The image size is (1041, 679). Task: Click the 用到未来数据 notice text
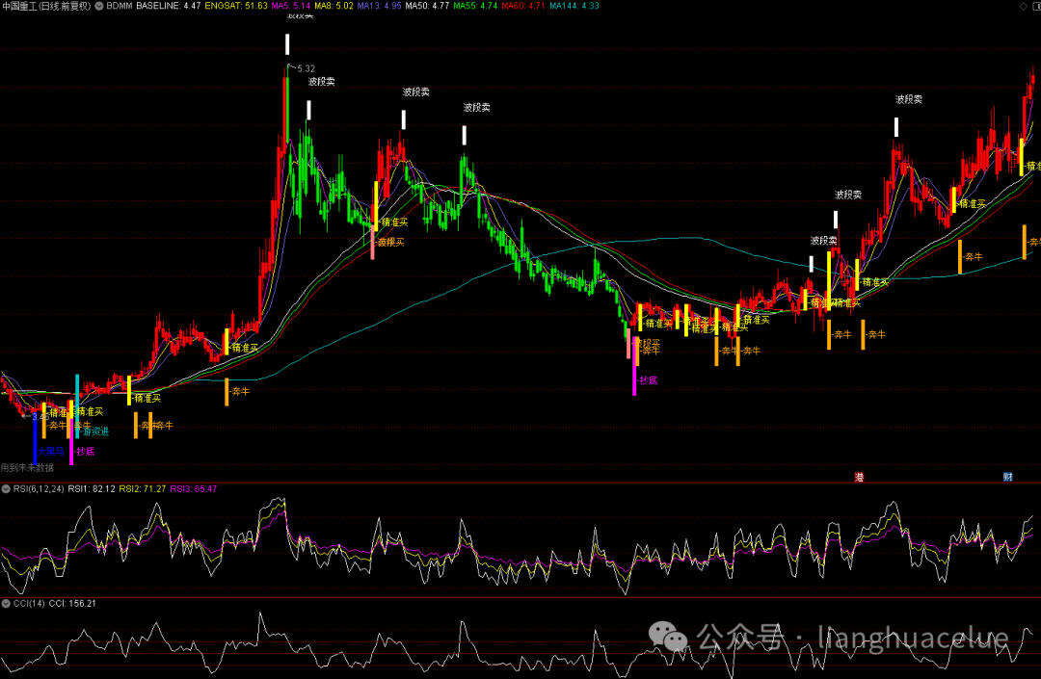(27, 467)
